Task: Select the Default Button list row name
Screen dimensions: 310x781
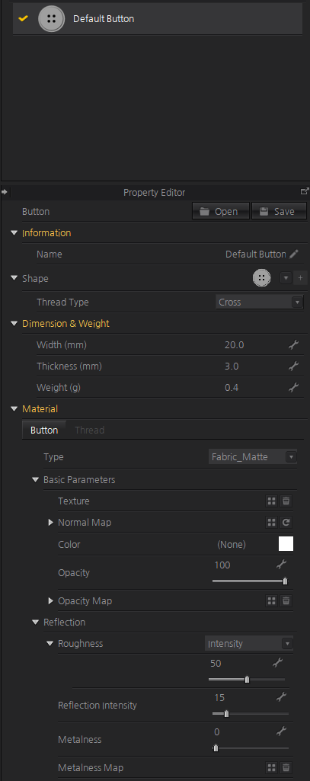Action: (104, 19)
